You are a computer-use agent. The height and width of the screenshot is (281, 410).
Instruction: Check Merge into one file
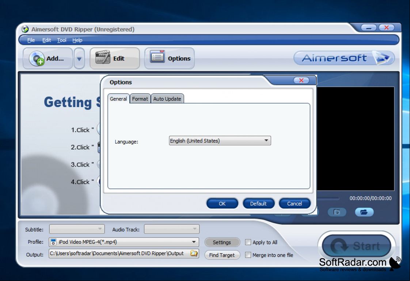[x=248, y=255]
